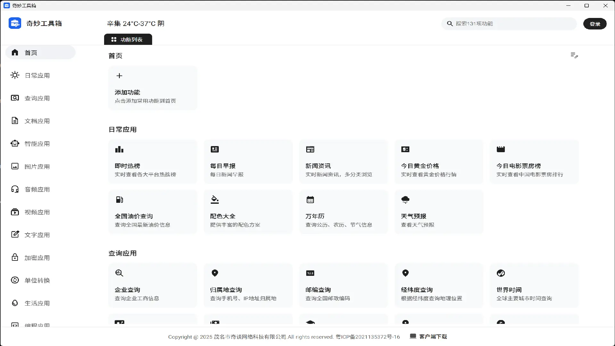Open 视频应用 in the sidebar

(37, 212)
